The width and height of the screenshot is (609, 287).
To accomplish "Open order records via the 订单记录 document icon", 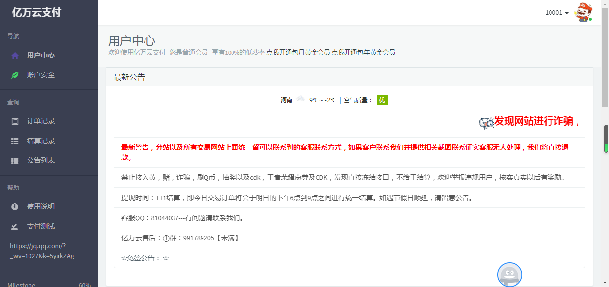I will [15, 121].
